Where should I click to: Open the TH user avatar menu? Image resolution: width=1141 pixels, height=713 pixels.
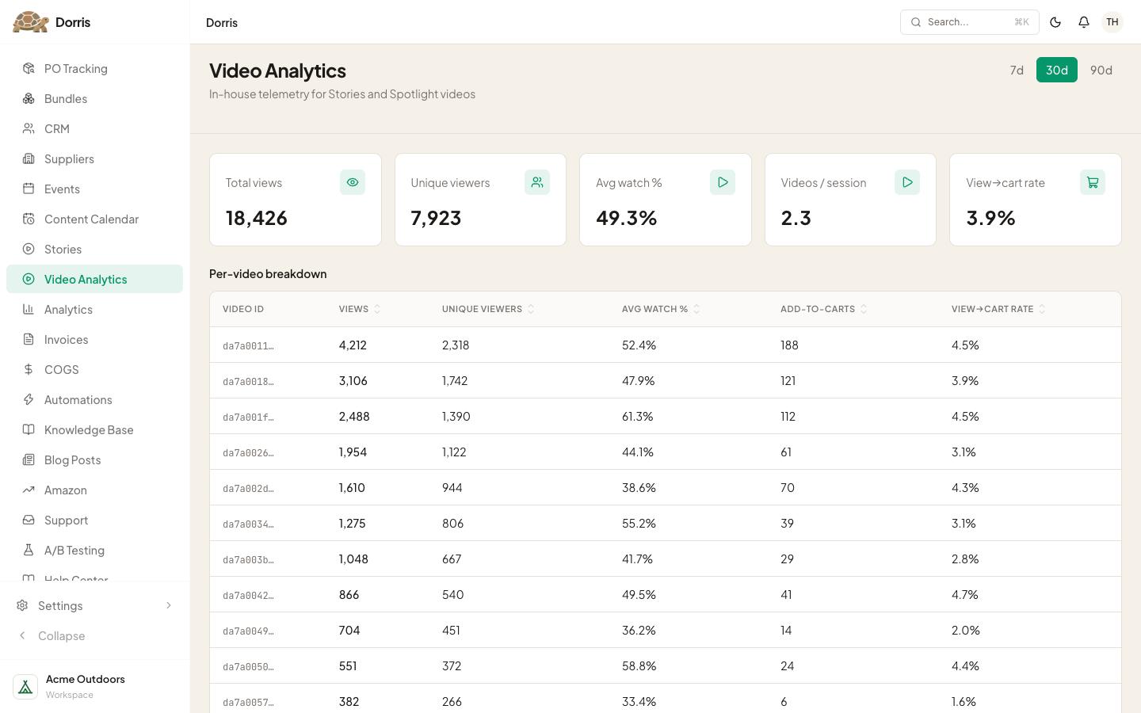click(x=1112, y=22)
